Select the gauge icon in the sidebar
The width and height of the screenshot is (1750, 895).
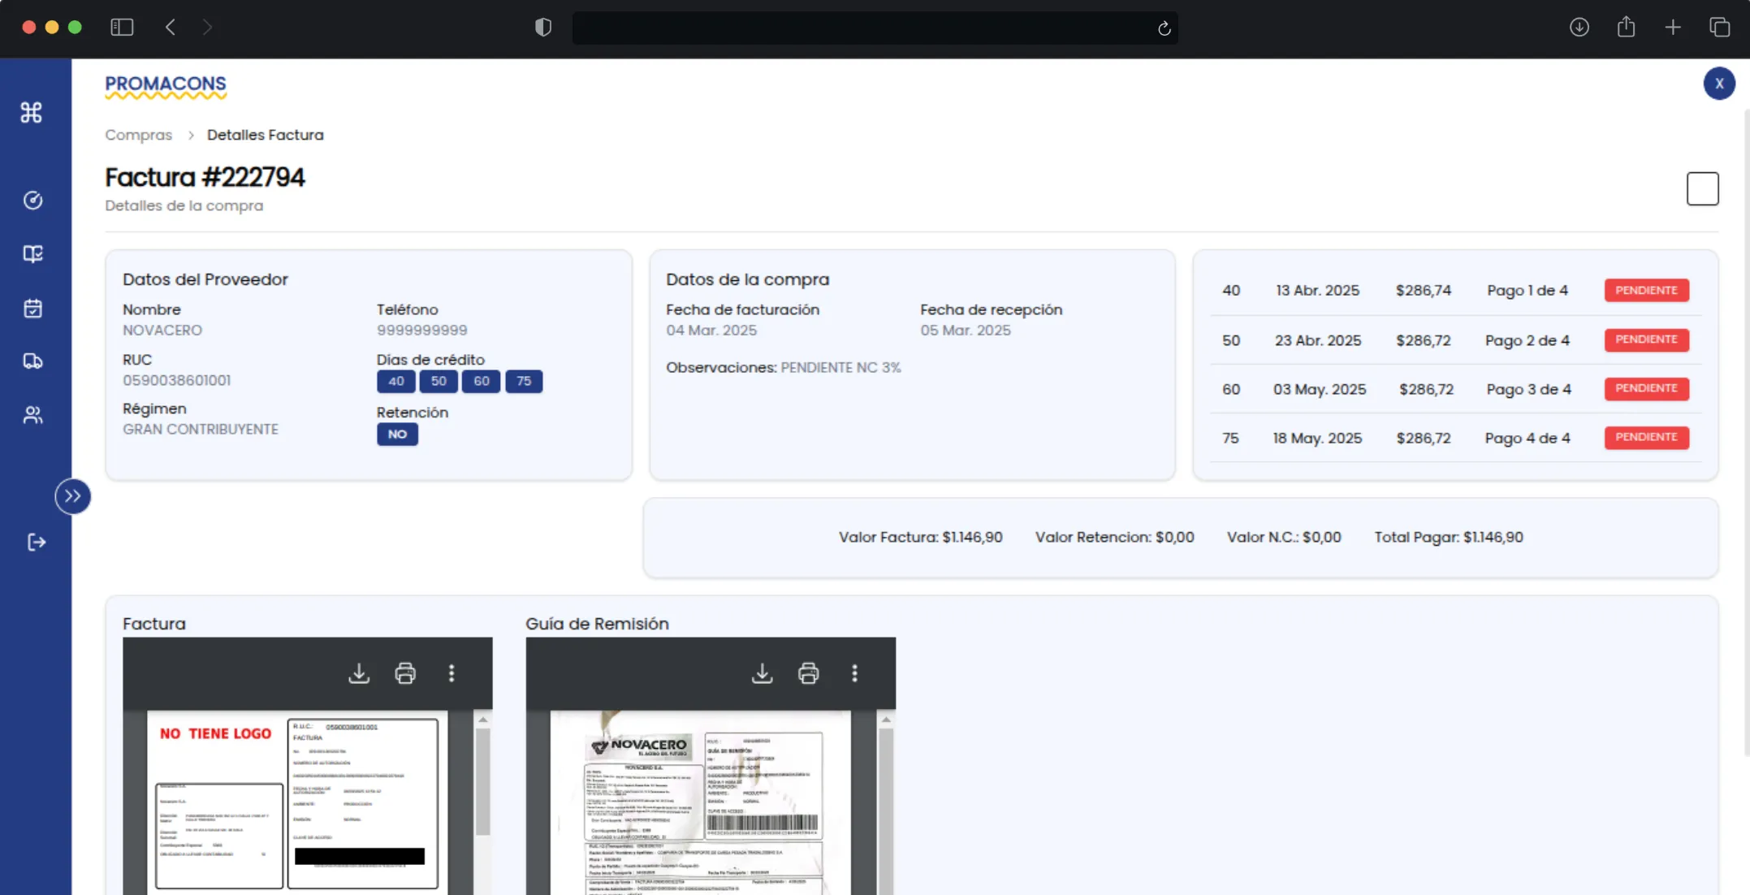[32, 201]
